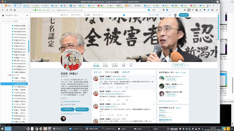234x131 pixels.
Task: Click the volume speaker icon in system tray
Action: (x=199, y=129)
